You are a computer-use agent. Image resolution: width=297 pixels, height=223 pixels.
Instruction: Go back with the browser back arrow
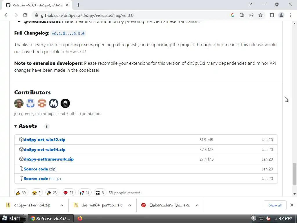pos(6,15)
